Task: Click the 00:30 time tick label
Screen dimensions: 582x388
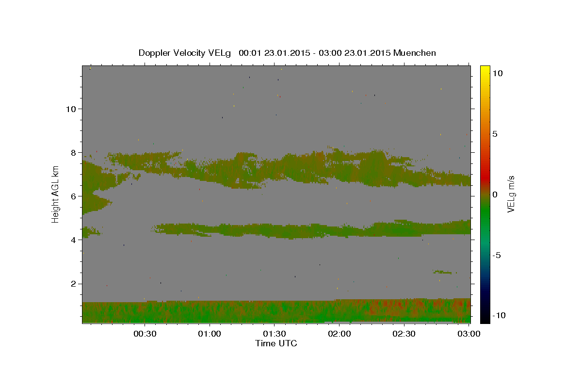Action: (145, 334)
